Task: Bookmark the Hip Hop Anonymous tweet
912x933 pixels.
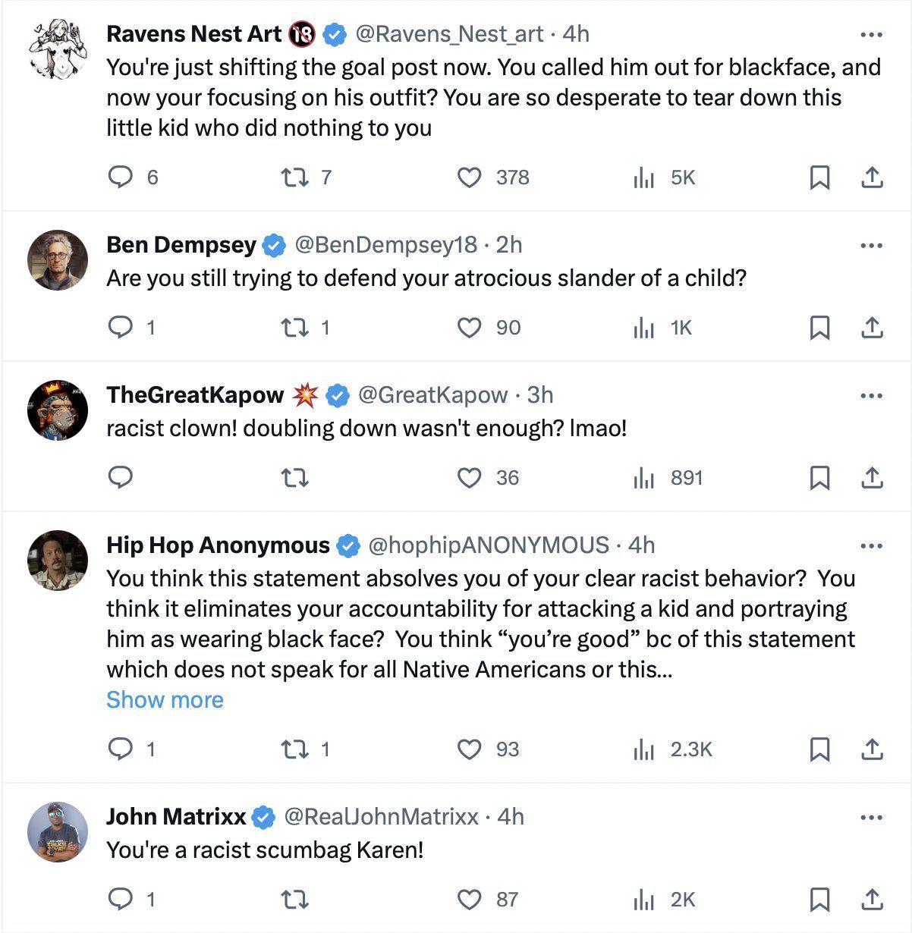Action: [819, 749]
